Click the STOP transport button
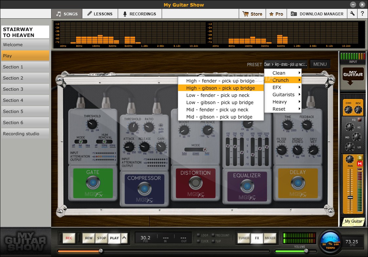Image resolution: width=368 pixels, height=257 pixels. pos(102,238)
